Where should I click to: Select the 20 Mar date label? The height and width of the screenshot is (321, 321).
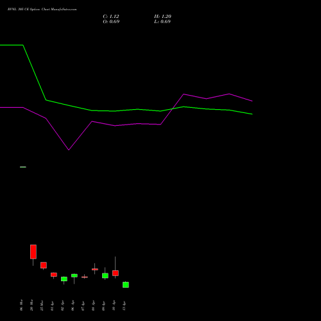pos(31,305)
